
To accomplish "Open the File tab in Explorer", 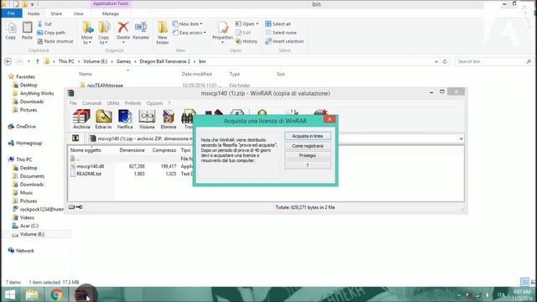I will click(11, 13).
